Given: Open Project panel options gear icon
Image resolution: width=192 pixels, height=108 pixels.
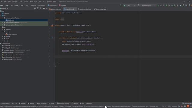Looking at the screenshot, I should (44, 8).
